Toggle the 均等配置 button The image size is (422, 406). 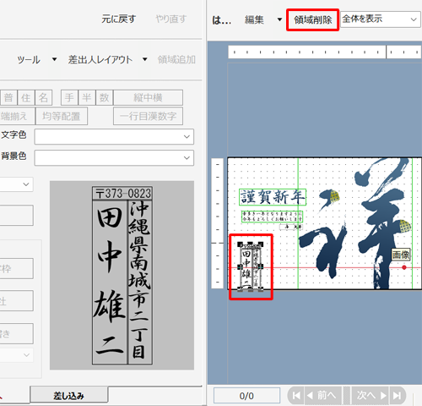(62, 116)
